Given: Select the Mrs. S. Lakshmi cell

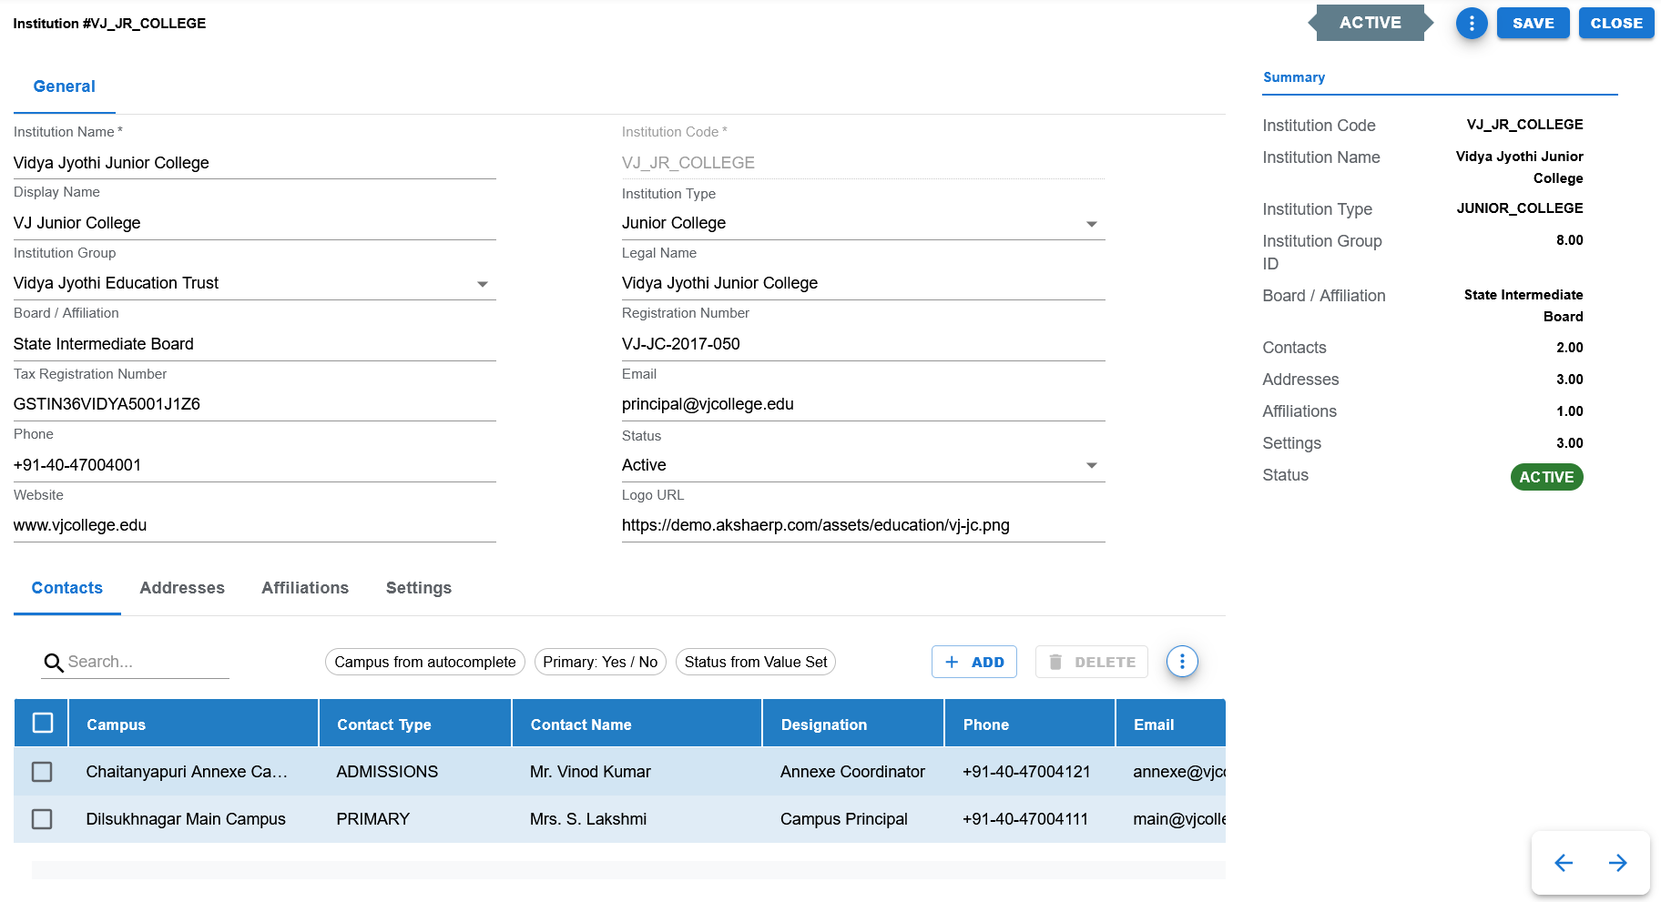Looking at the screenshot, I should [637, 819].
